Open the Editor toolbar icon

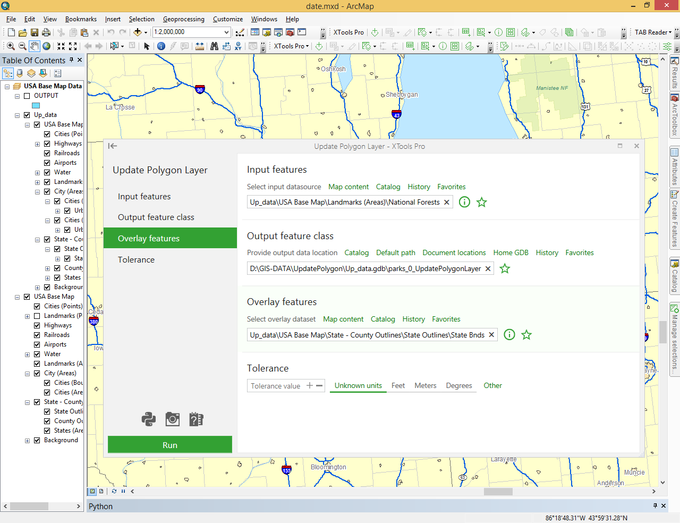240,32
